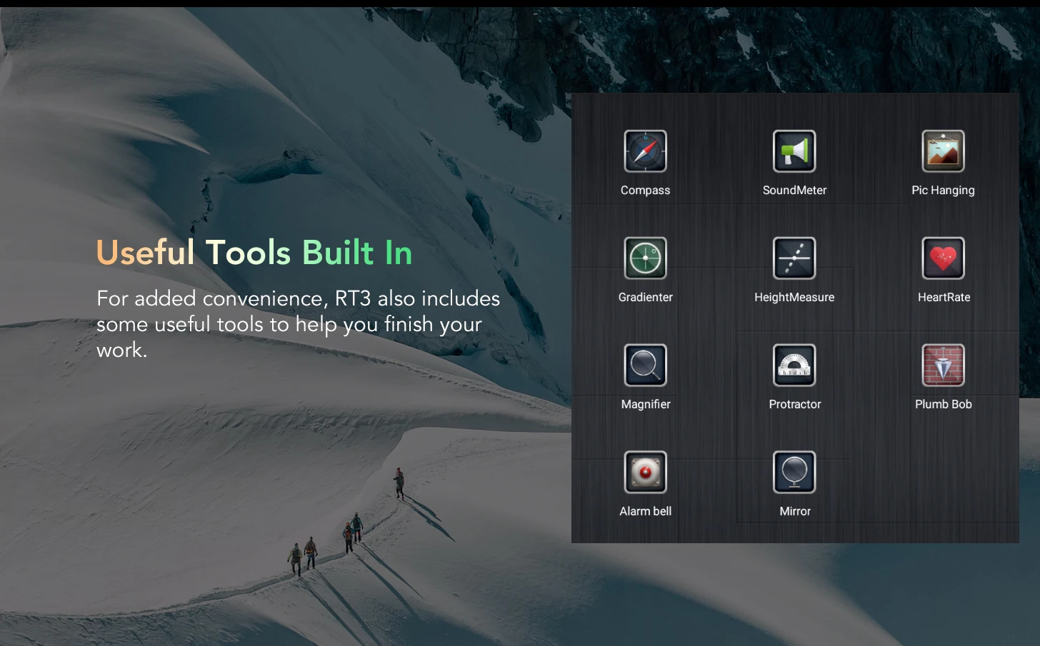Launch SoundMeter via its megaphone icon
This screenshot has width=1040, height=646.
[794, 151]
